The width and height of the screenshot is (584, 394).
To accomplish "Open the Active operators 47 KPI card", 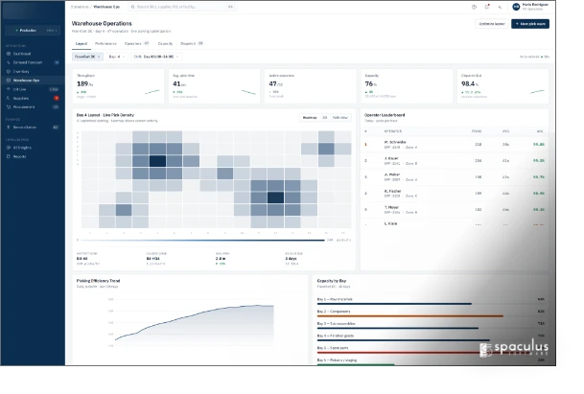I will (x=311, y=86).
